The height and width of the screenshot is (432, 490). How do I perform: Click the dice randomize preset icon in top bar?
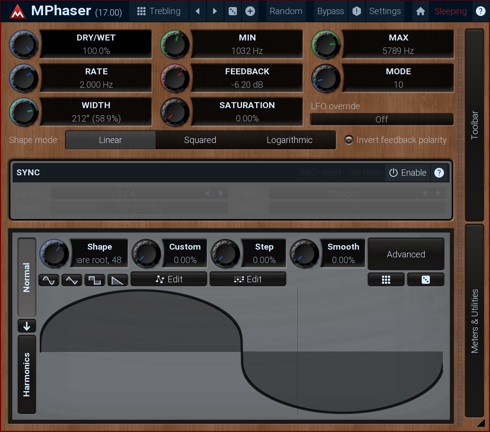click(x=233, y=11)
